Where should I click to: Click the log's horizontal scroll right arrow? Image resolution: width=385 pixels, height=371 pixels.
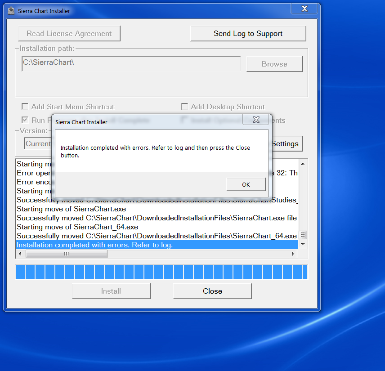click(x=293, y=254)
